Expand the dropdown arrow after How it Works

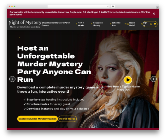(92, 24)
